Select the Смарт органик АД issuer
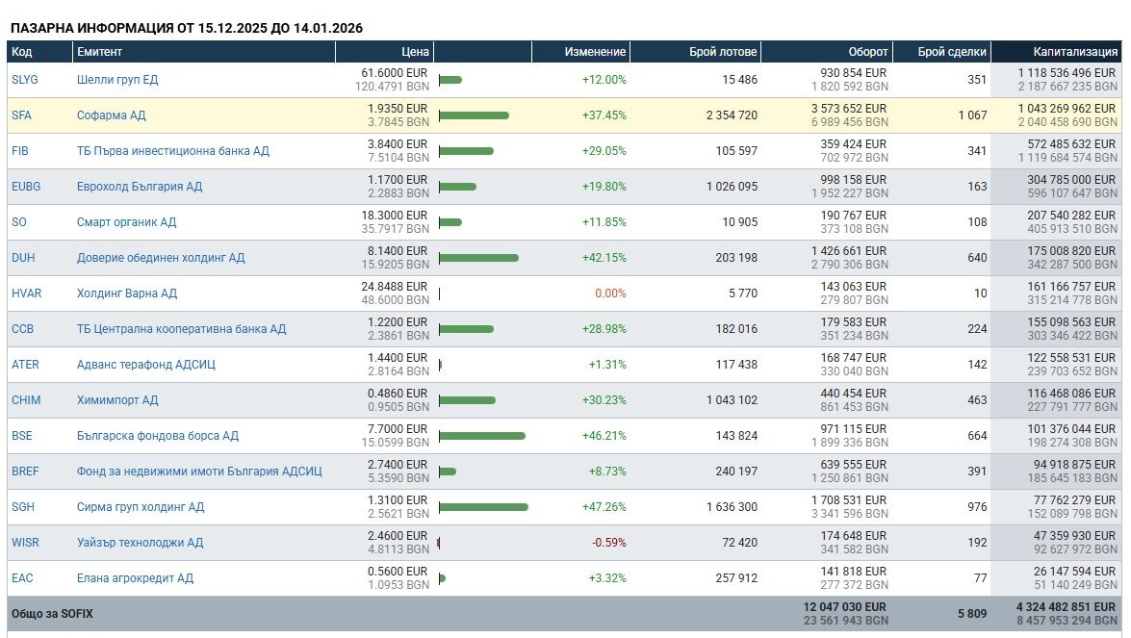The width and height of the screenshot is (1131, 638). [x=126, y=222]
